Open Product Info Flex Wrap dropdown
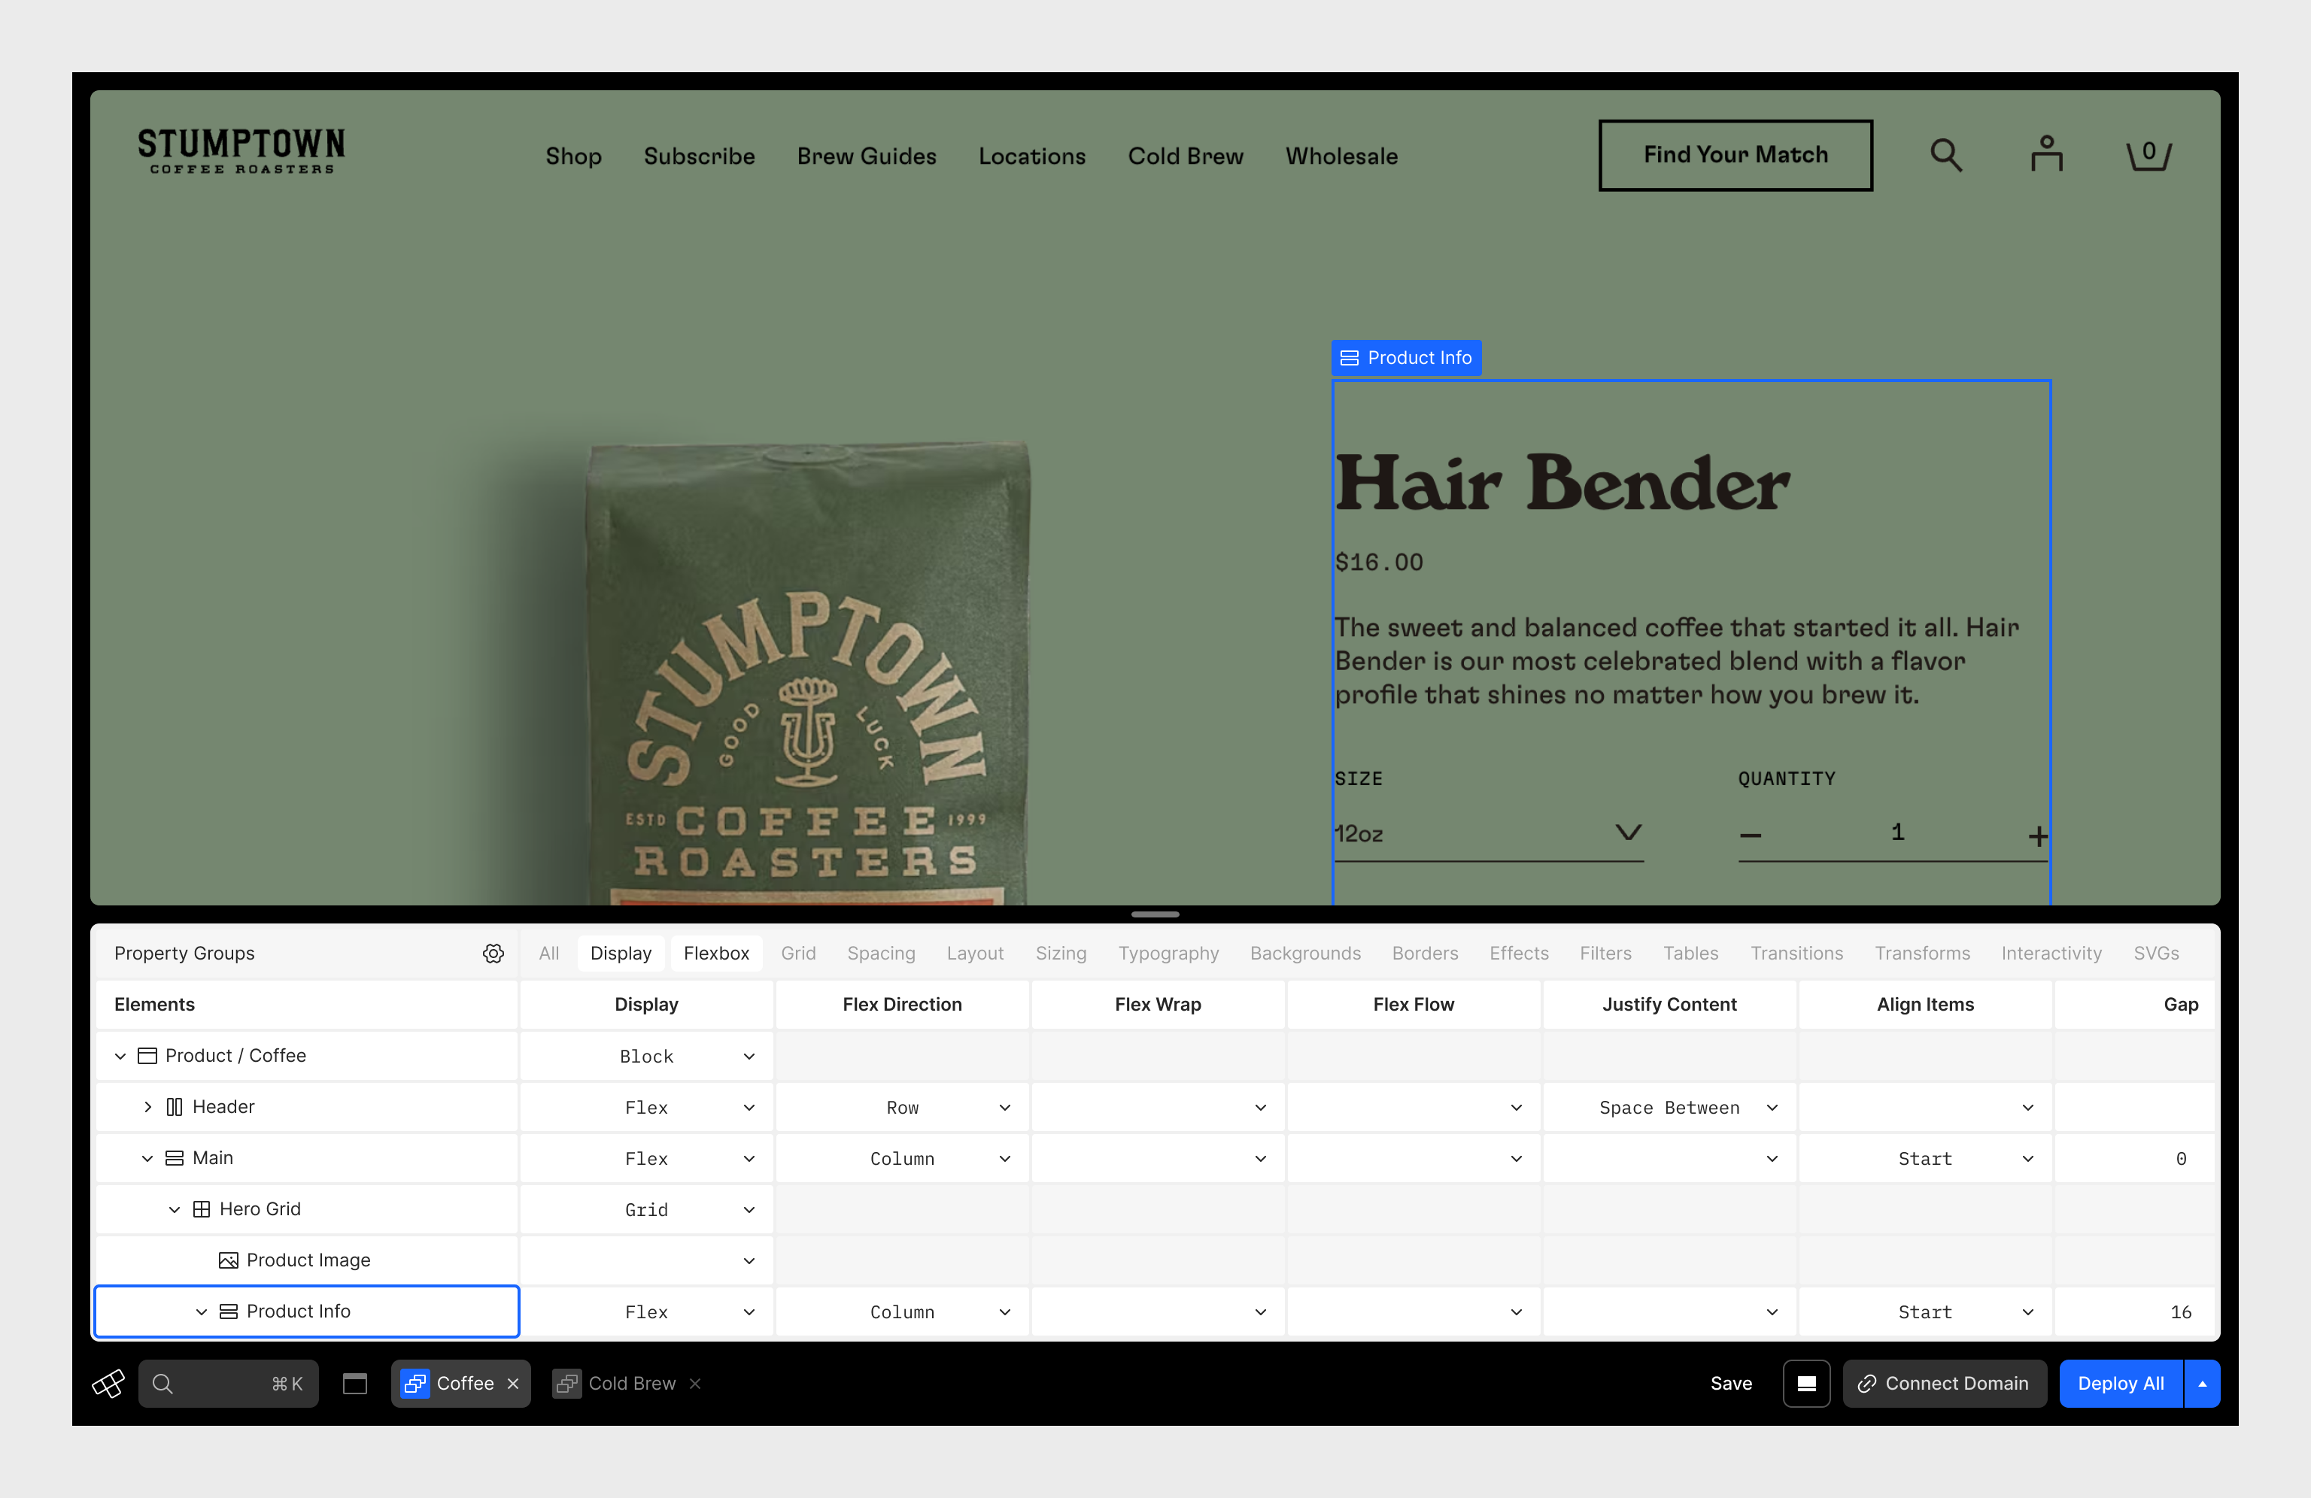 [1158, 1312]
